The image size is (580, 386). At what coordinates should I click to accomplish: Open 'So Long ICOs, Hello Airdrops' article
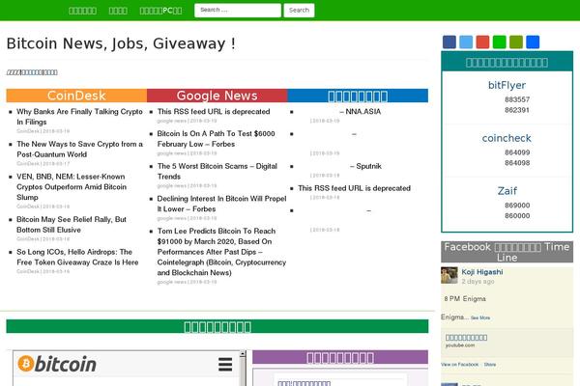[77, 257]
